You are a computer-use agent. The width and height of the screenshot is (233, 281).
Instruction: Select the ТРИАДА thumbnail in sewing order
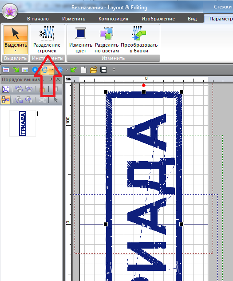click(23, 123)
